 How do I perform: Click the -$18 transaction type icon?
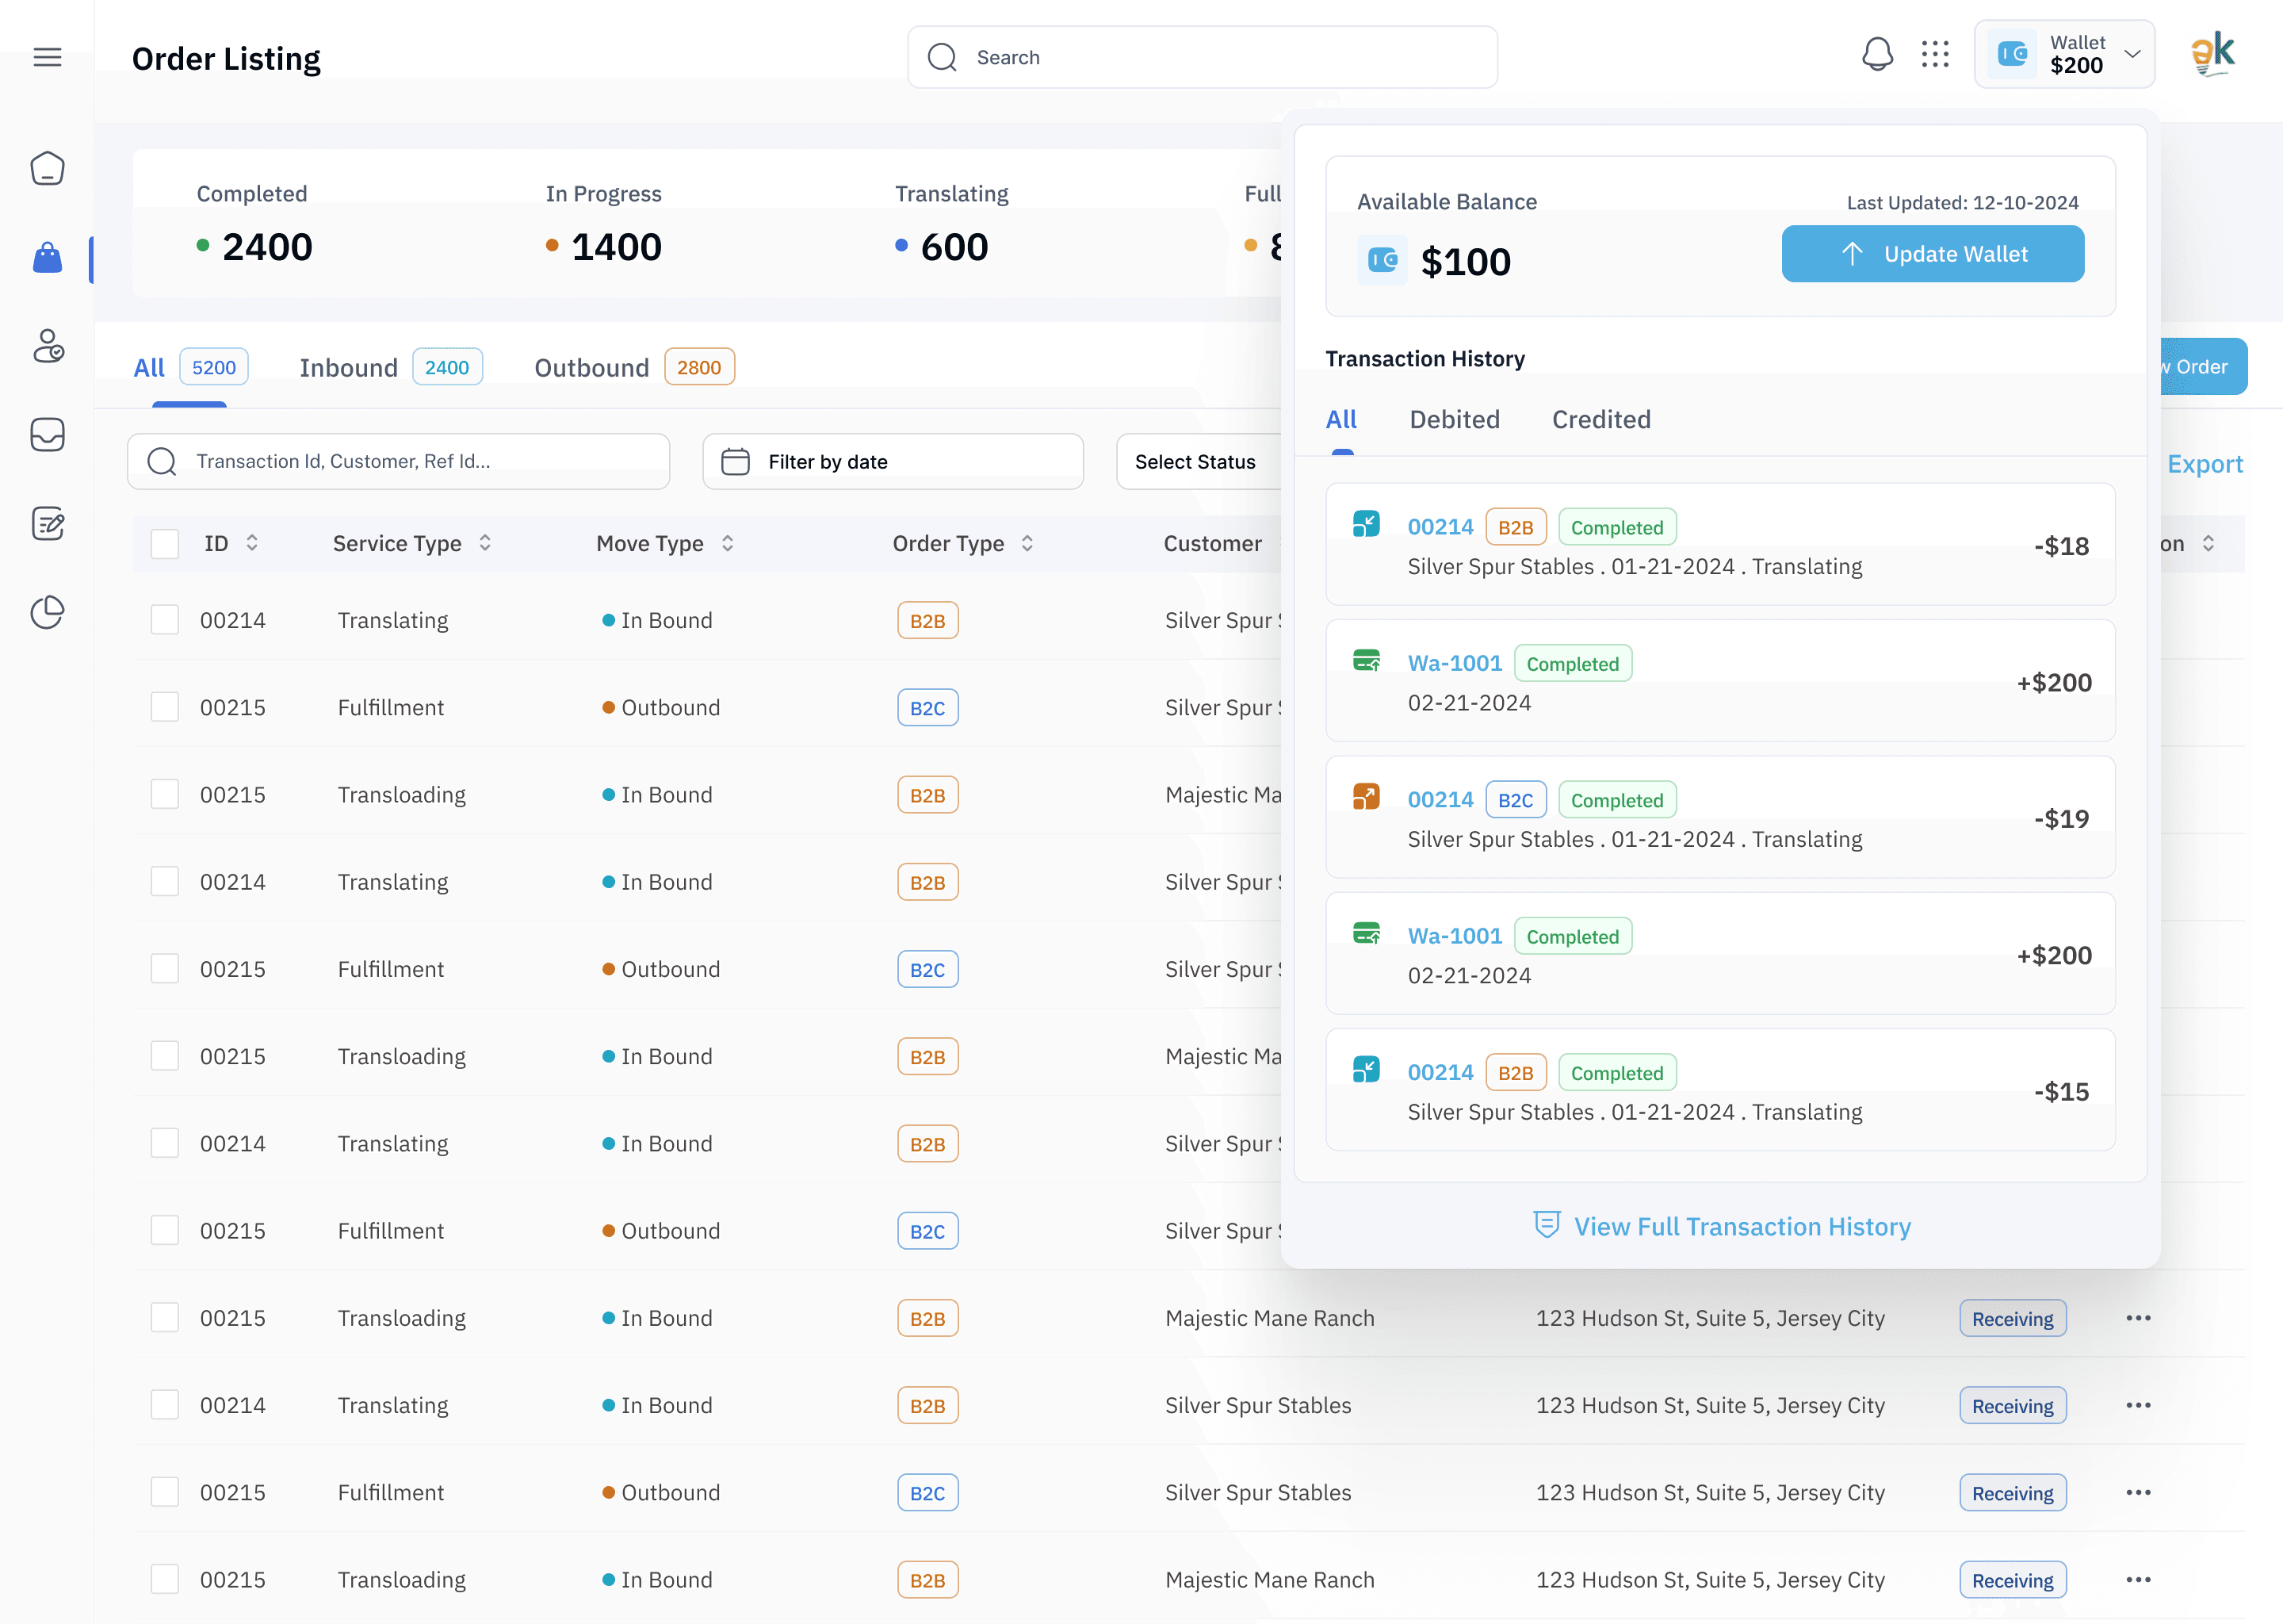point(1367,523)
